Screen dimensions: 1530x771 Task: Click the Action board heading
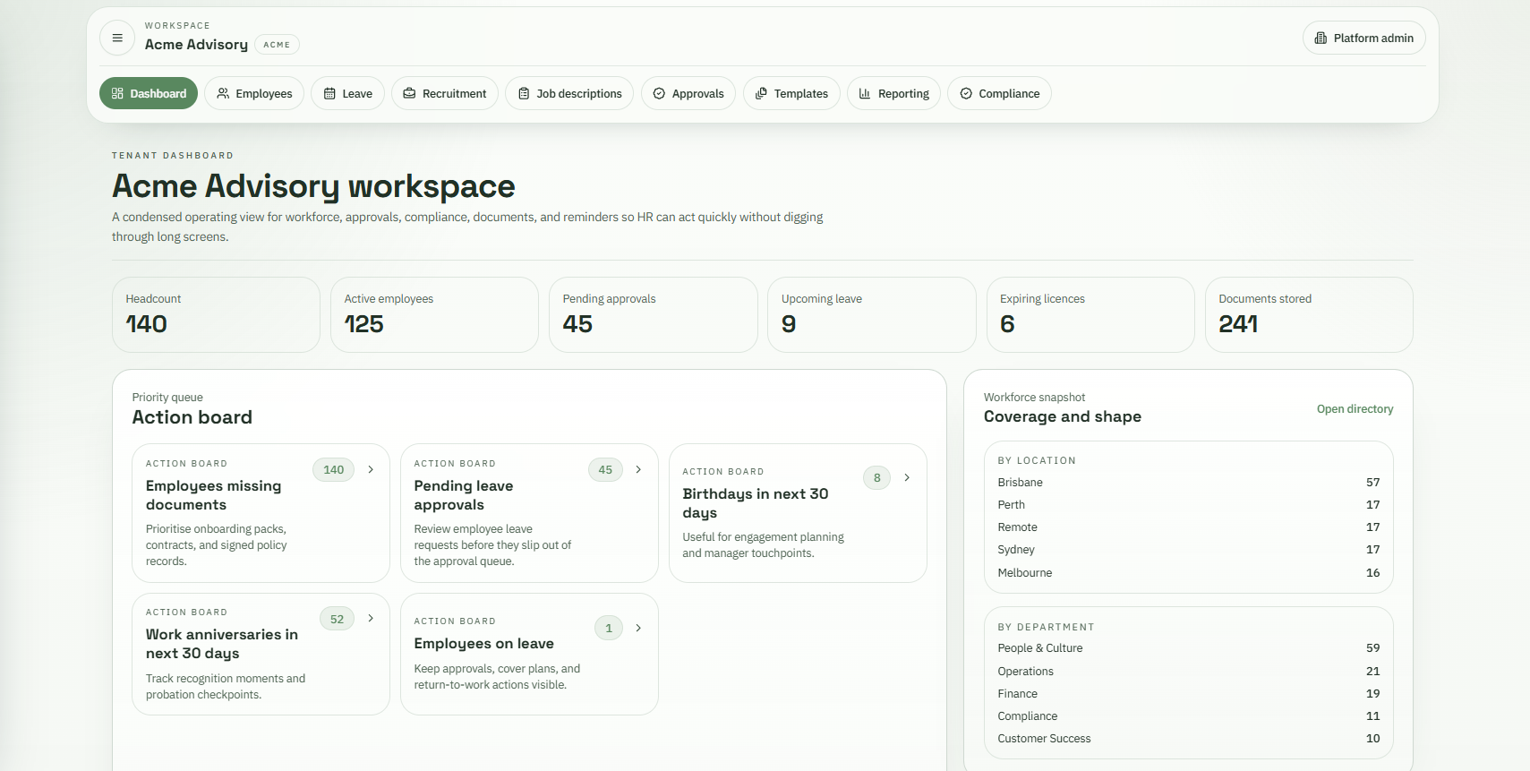coord(192,417)
